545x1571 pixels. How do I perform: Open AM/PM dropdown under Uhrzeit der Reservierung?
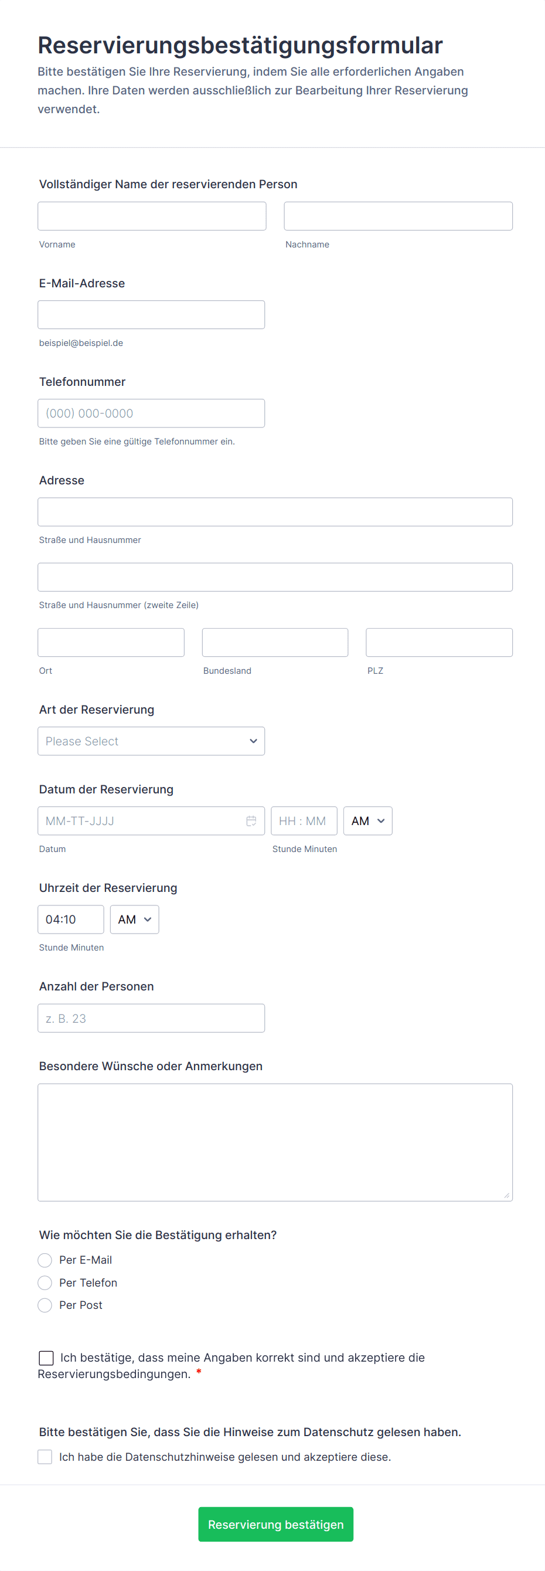pyautogui.click(x=134, y=919)
